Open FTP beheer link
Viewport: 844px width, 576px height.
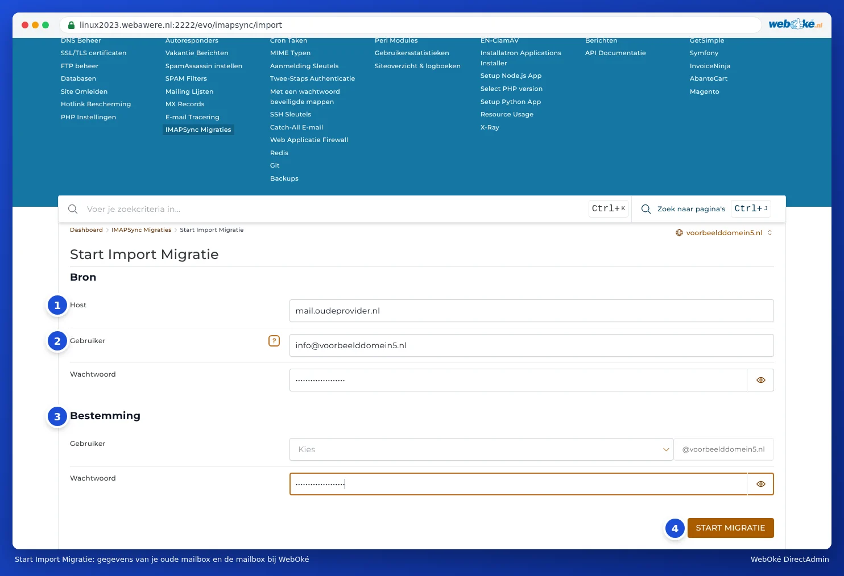pyautogui.click(x=80, y=66)
